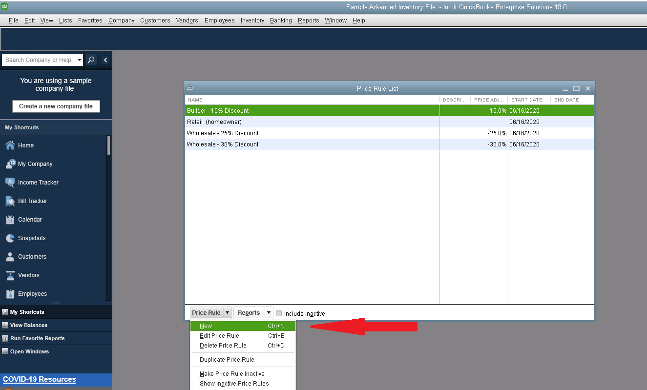Click the View Balances panel icon
Viewport: 647px width, 390px height.
pyautogui.click(x=5, y=325)
